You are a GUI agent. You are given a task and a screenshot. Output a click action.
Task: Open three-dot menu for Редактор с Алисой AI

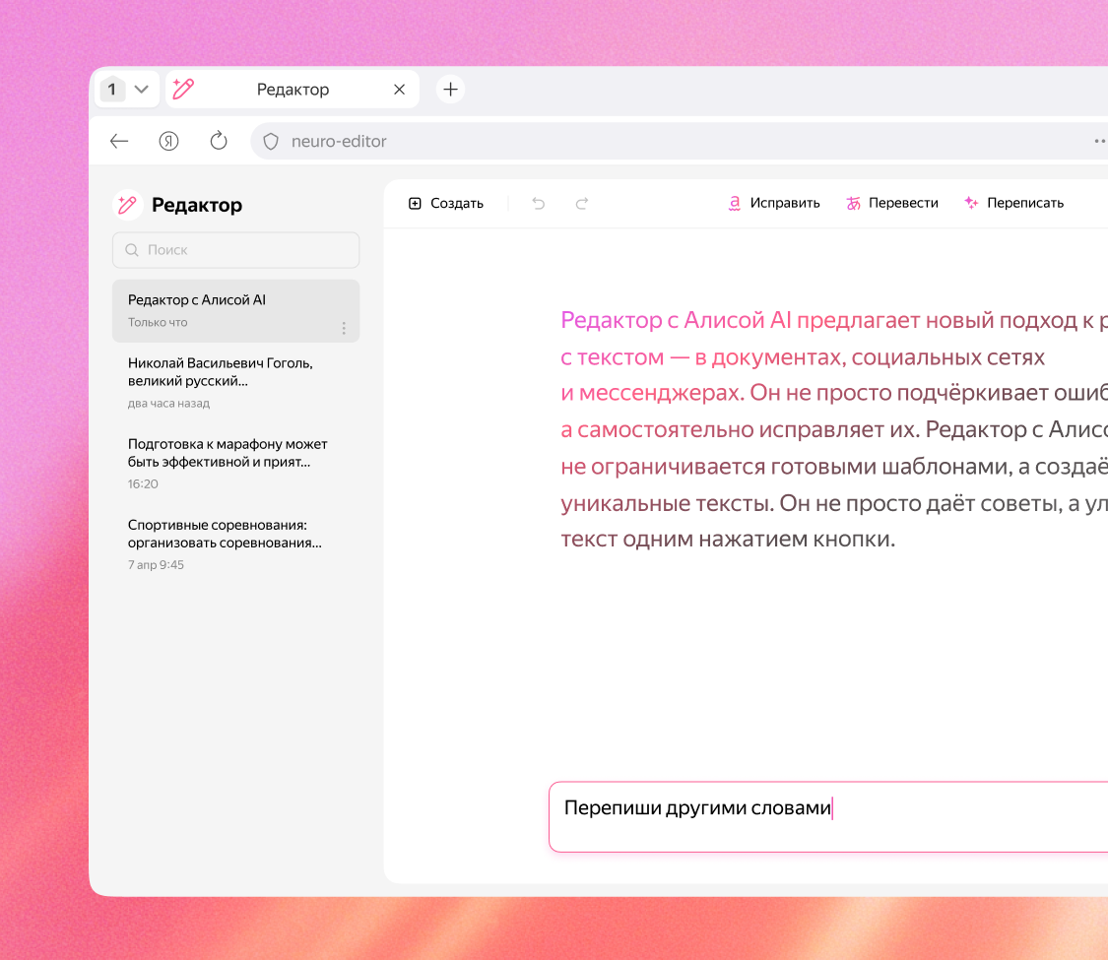pyautogui.click(x=344, y=329)
